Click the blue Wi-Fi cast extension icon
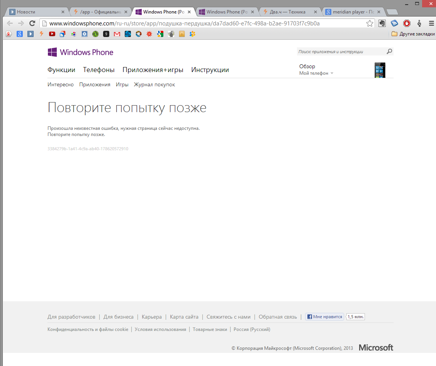 pos(394,24)
